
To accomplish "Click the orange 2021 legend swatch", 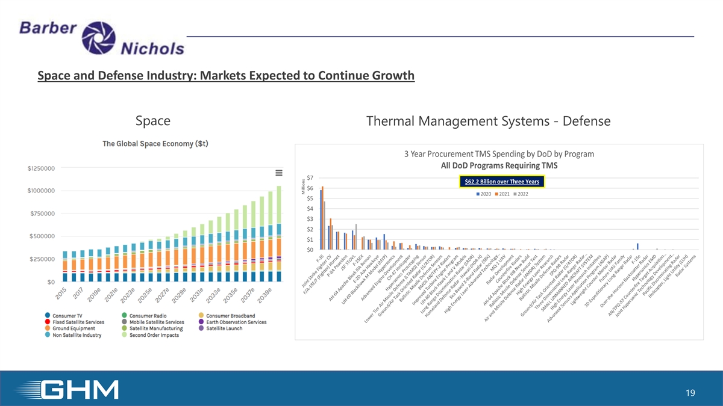I will (x=496, y=194).
